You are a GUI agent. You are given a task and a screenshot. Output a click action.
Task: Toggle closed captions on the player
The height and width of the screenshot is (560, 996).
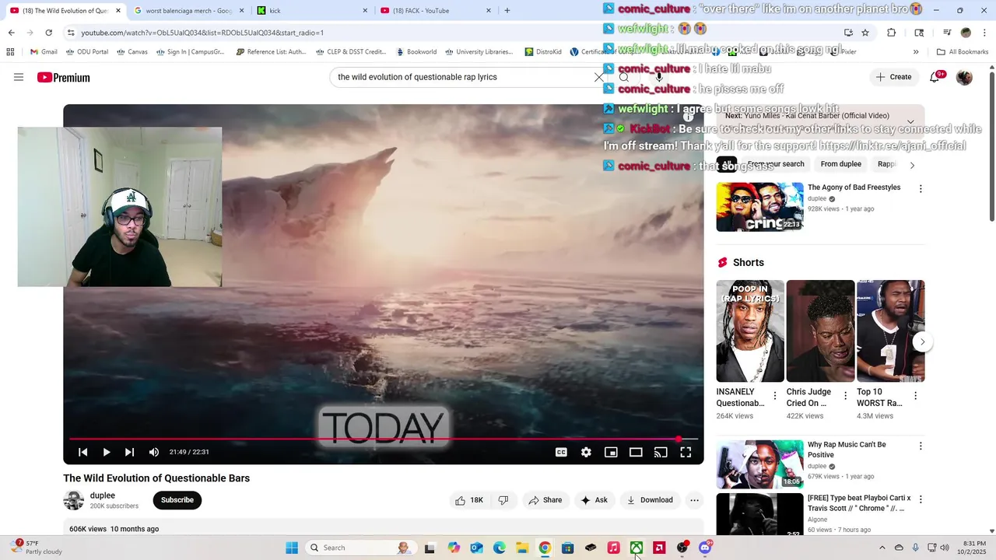pos(561,452)
